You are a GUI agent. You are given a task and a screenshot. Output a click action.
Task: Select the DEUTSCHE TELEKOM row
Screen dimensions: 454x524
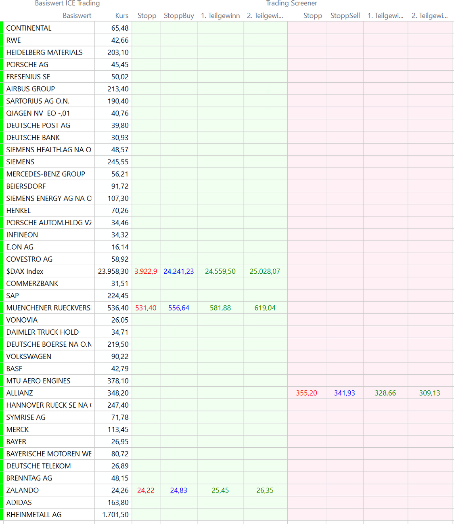click(38, 466)
